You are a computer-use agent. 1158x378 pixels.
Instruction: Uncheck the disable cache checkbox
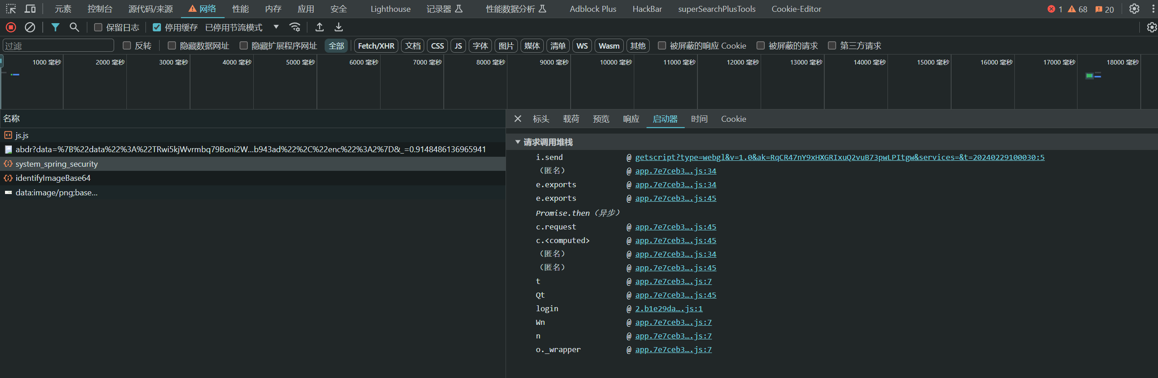coord(156,27)
